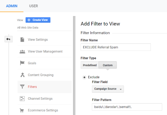This screenshot has height=115, width=167.
Task: Click the Filter Name input field
Action: 116,47
